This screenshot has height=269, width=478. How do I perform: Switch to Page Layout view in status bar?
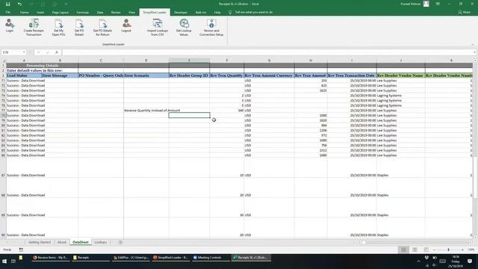click(415, 250)
